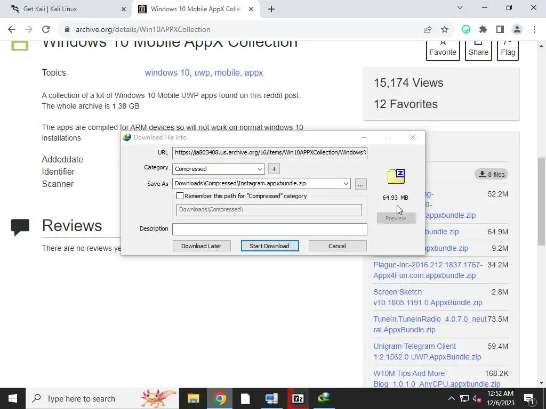
Task: Close the Windows 10 Mobile AppX tab
Action: coord(251,9)
